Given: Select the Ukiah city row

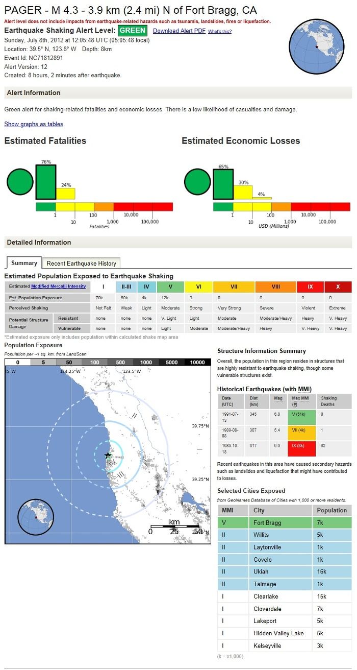Looking at the screenshot, I should coord(285,571).
